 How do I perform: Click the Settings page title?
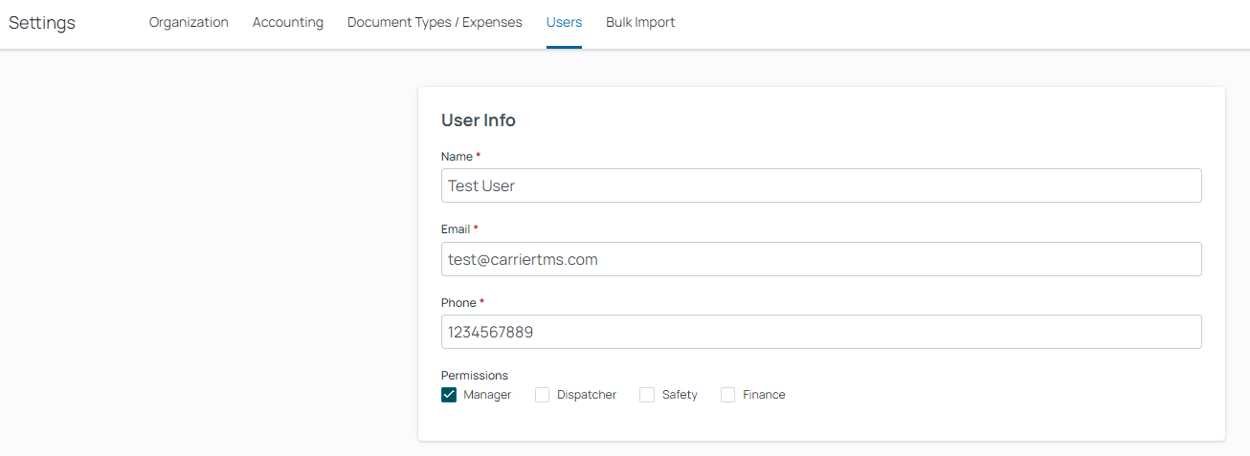(42, 23)
